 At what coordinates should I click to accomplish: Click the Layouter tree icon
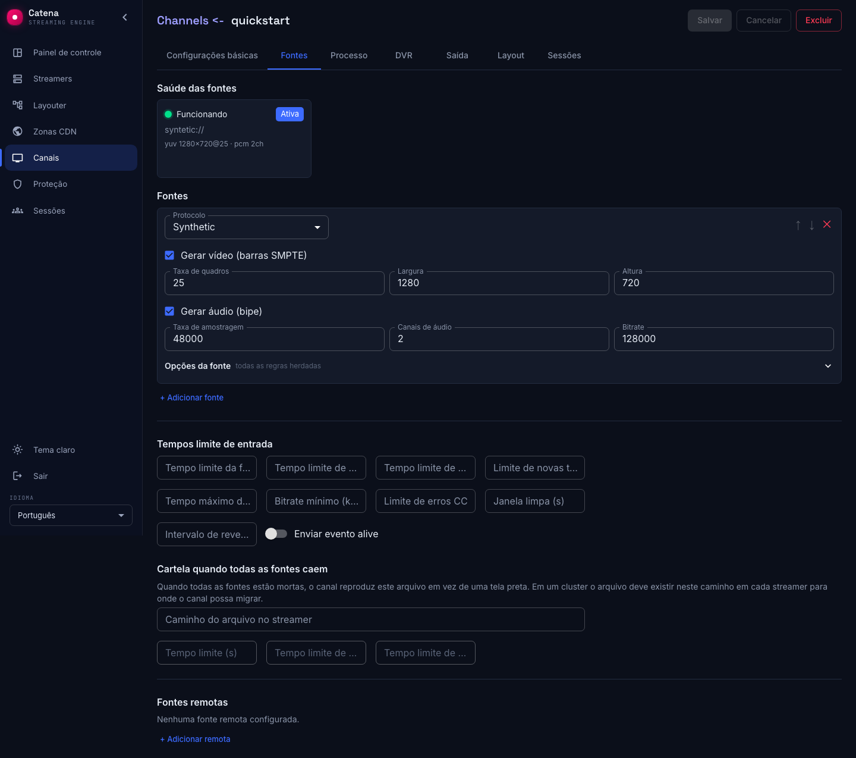click(18, 105)
